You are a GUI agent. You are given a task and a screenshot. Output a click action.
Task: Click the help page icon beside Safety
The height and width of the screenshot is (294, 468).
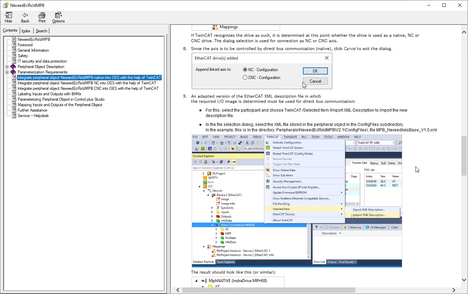[x=14, y=56]
